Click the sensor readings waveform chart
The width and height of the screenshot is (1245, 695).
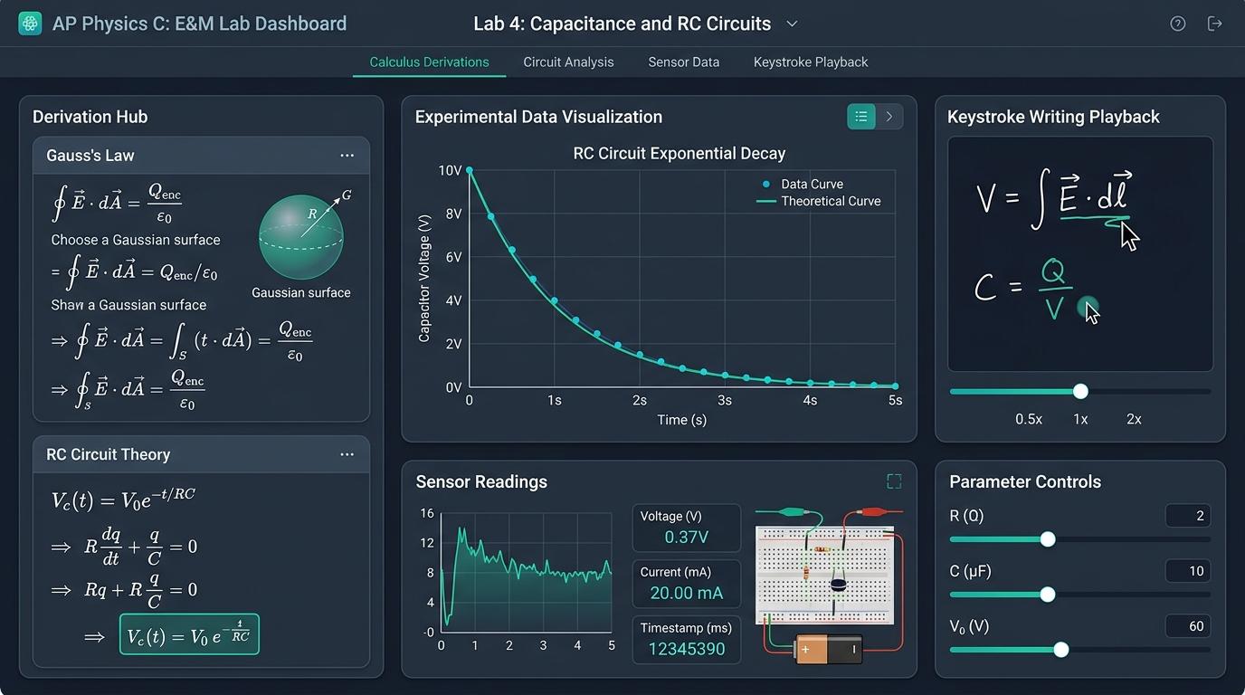tap(526, 573)
